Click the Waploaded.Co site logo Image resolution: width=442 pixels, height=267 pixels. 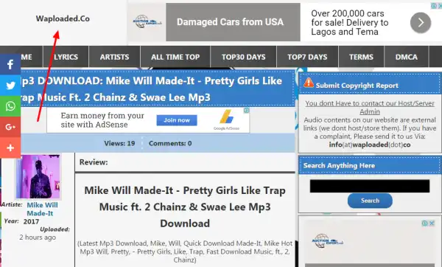coord(63,18)
